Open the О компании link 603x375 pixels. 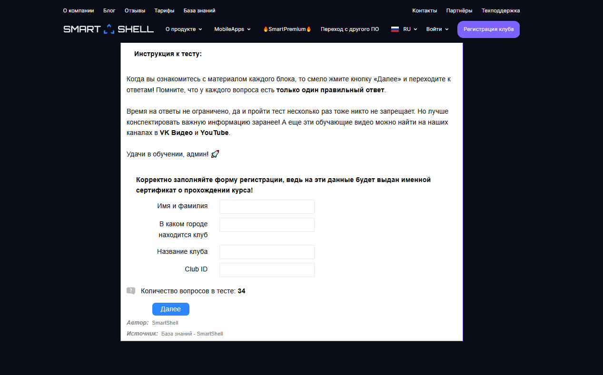click(79, 10)
